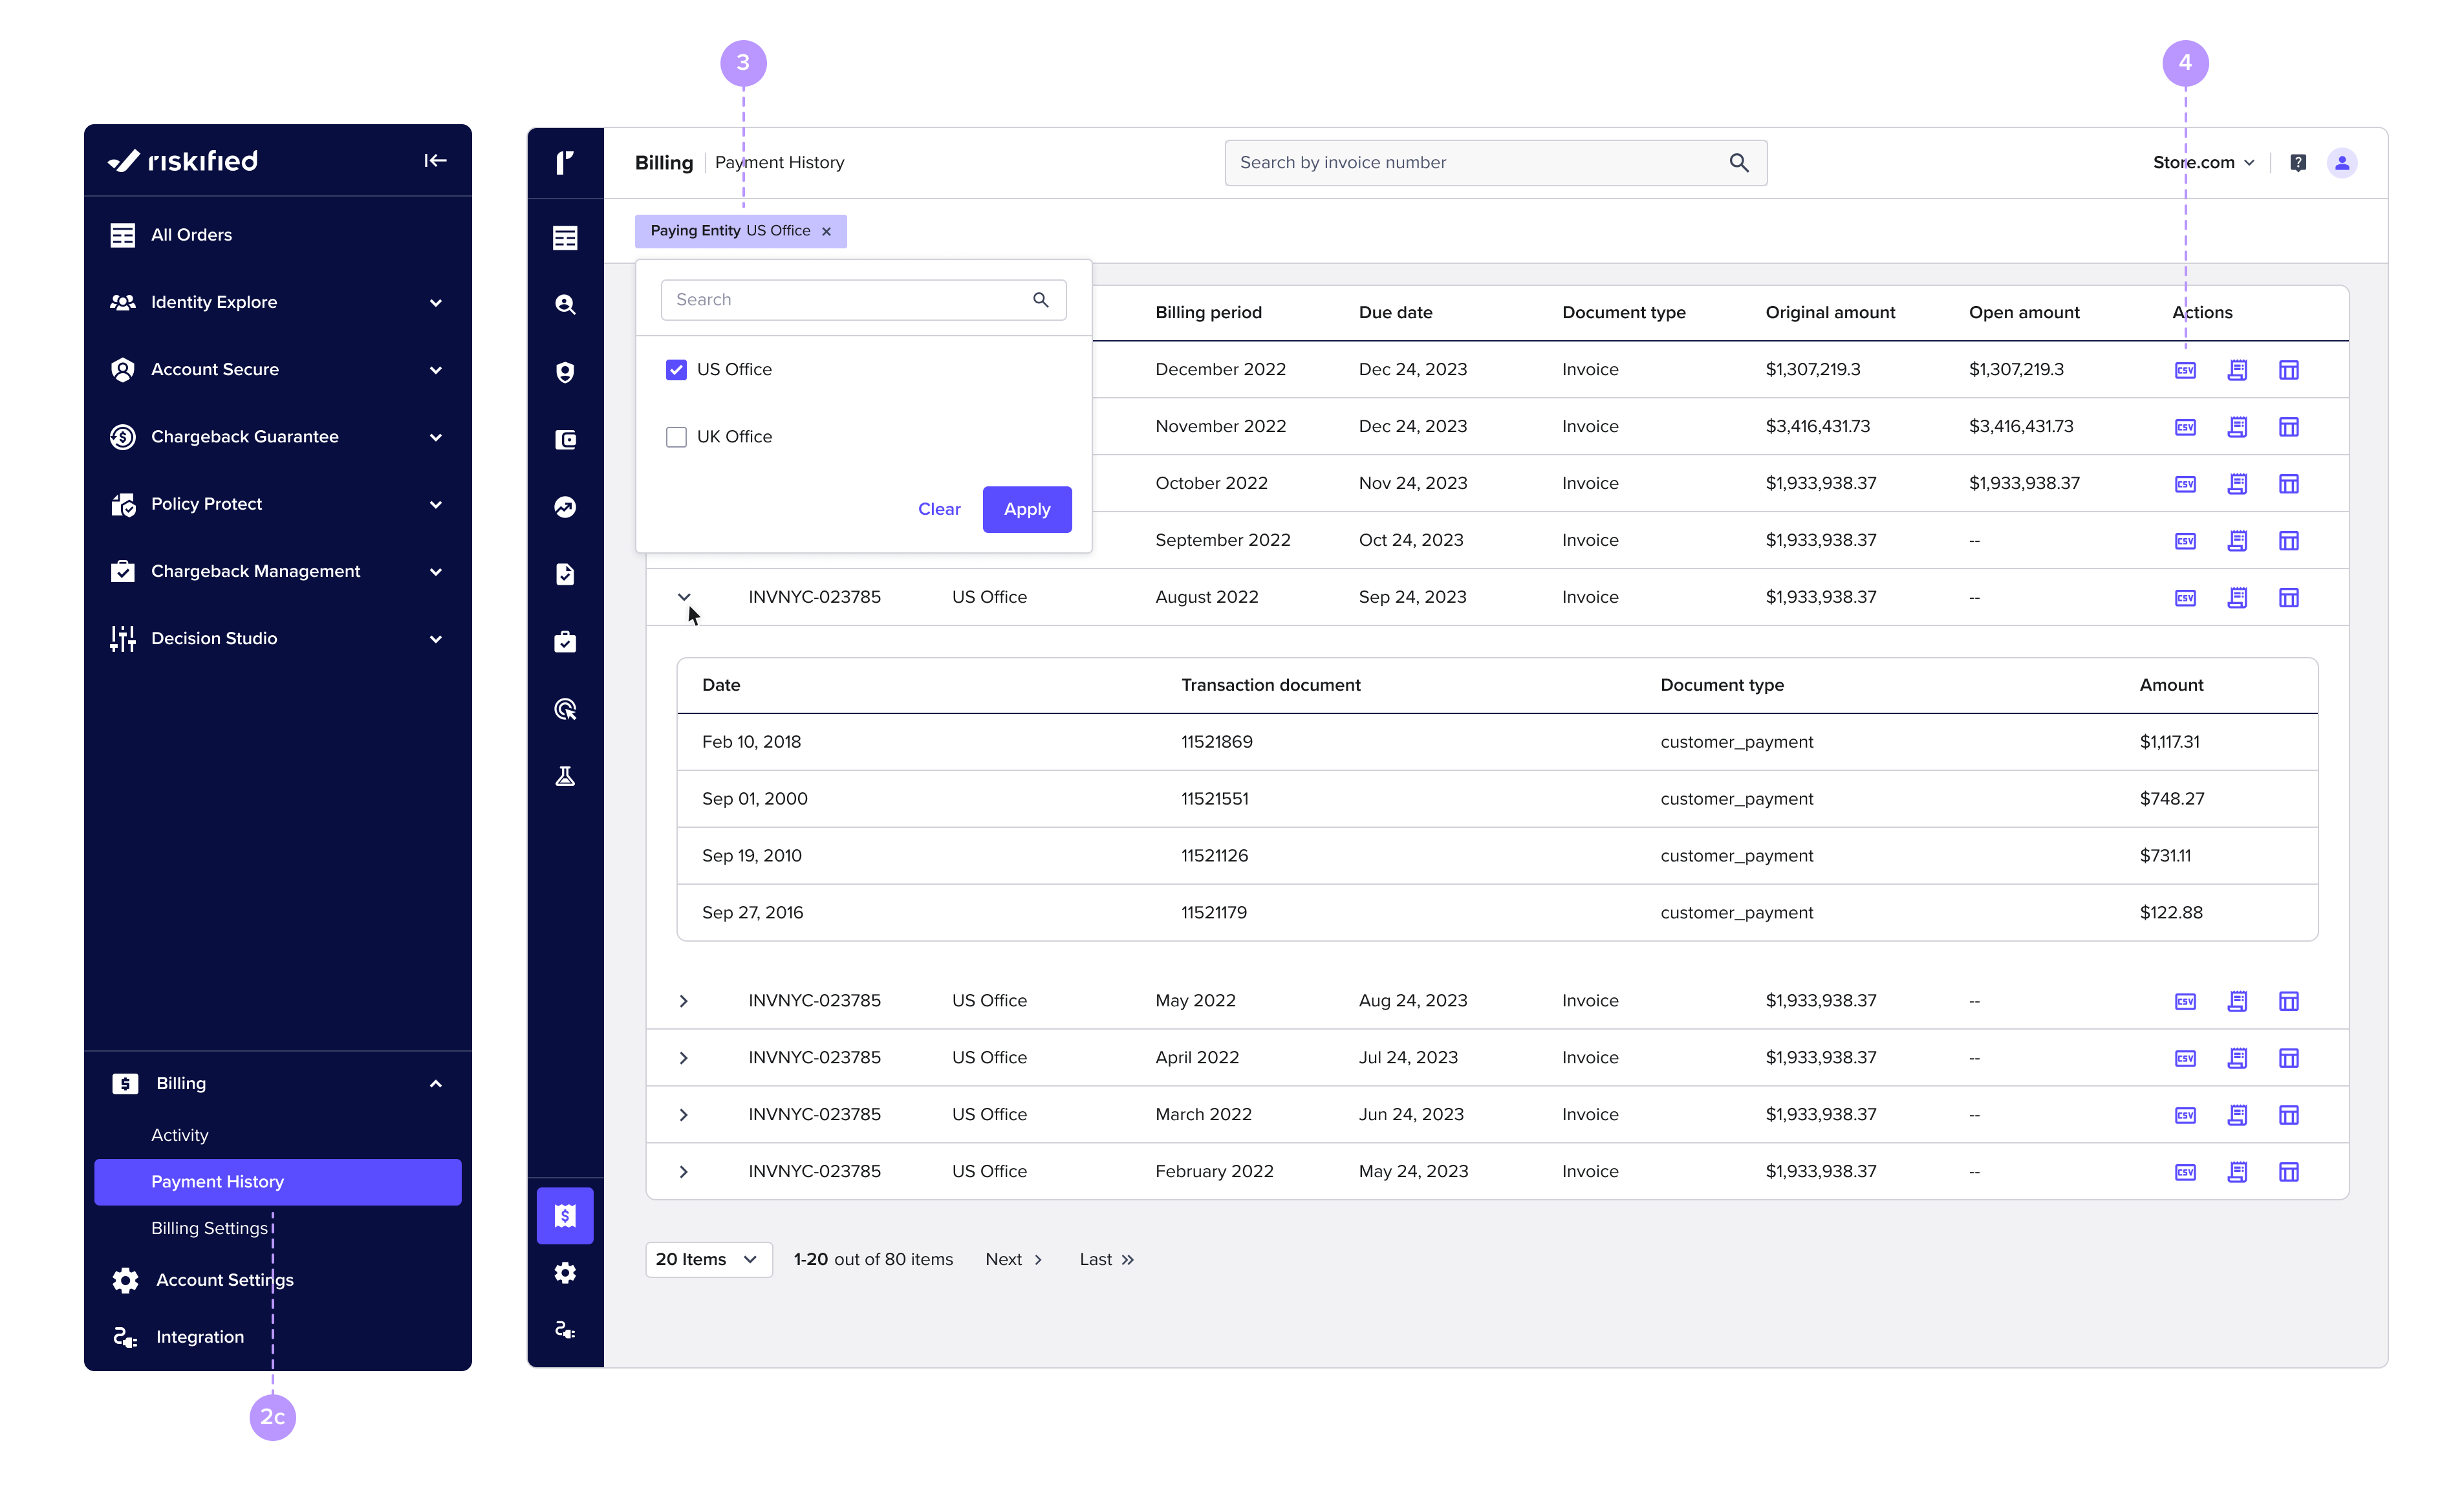Open receipt document for May 2022 invoice
The height and width of the screenshot is (1494, 2464).
pyautogui.click(x=2237, y=1001)
